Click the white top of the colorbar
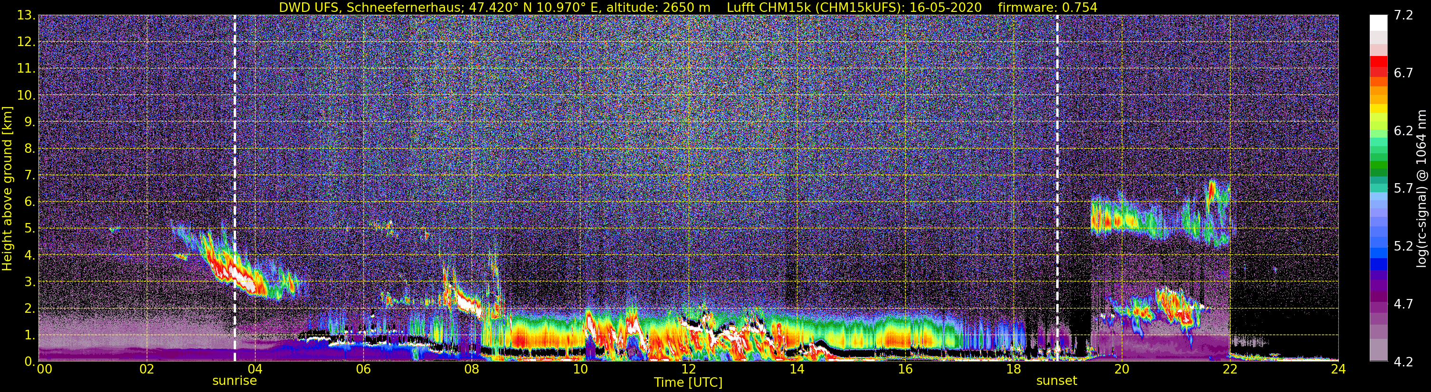This screenshot has width=1431, height=392. coord(1378,23)
